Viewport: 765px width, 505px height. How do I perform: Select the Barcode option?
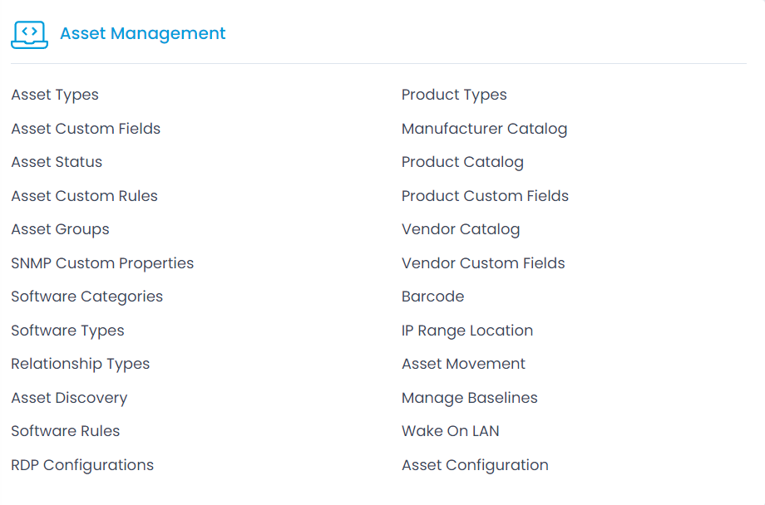pyautogui.click(x=432, y=297)
